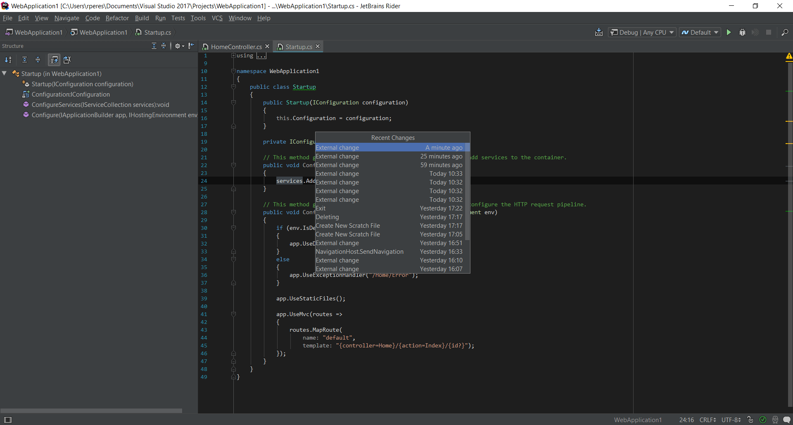Open the Hector inspector icon in status bar
Viewport: 793px width, 425px height.
775,420
